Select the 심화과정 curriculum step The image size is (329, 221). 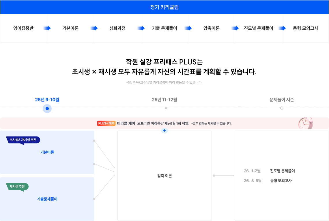(117, 28)
